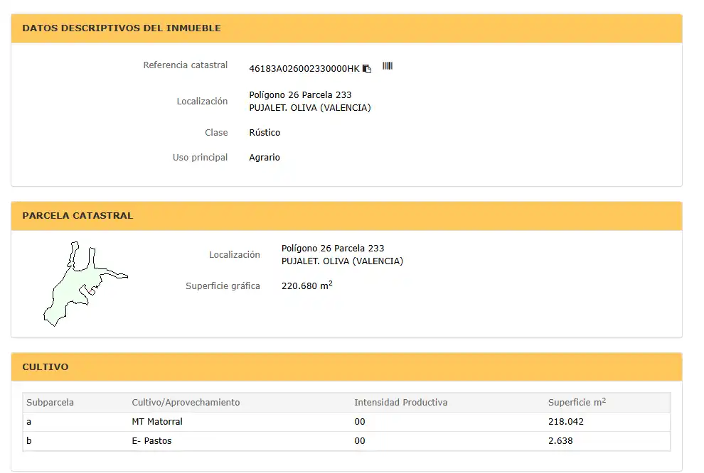This screenshot has width=704, height=473.
Task: Click the surface value 218.042
Action: coord(566,422)
